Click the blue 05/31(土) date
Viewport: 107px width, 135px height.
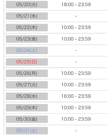pos(27,130)
